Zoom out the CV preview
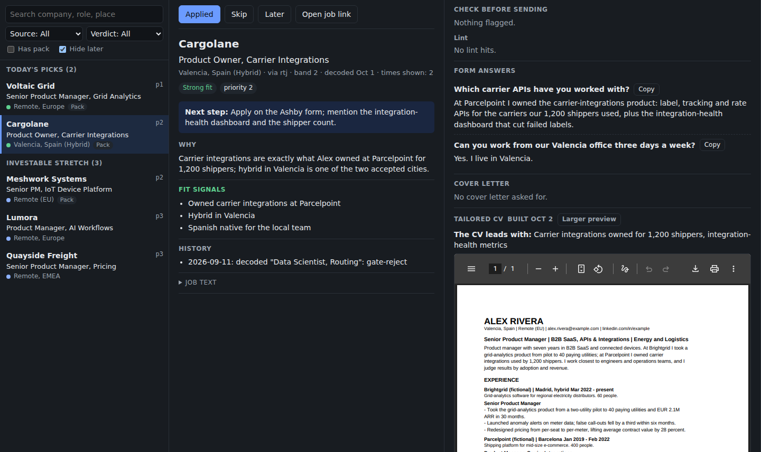The width and height of the screenshot is (761, 452). point(539,269)
